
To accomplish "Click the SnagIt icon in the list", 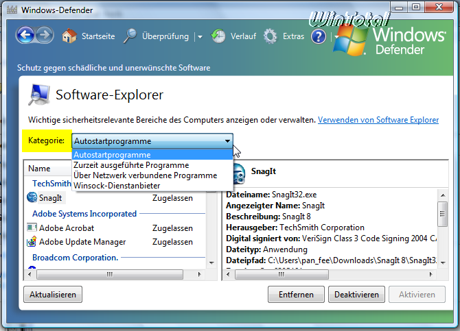I will coord(32,197).
